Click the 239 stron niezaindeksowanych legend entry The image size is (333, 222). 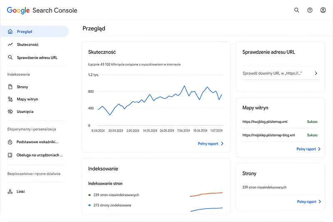point(116,195)
